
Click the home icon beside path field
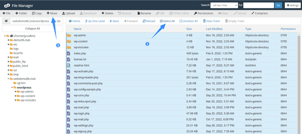tap(6, 21)
